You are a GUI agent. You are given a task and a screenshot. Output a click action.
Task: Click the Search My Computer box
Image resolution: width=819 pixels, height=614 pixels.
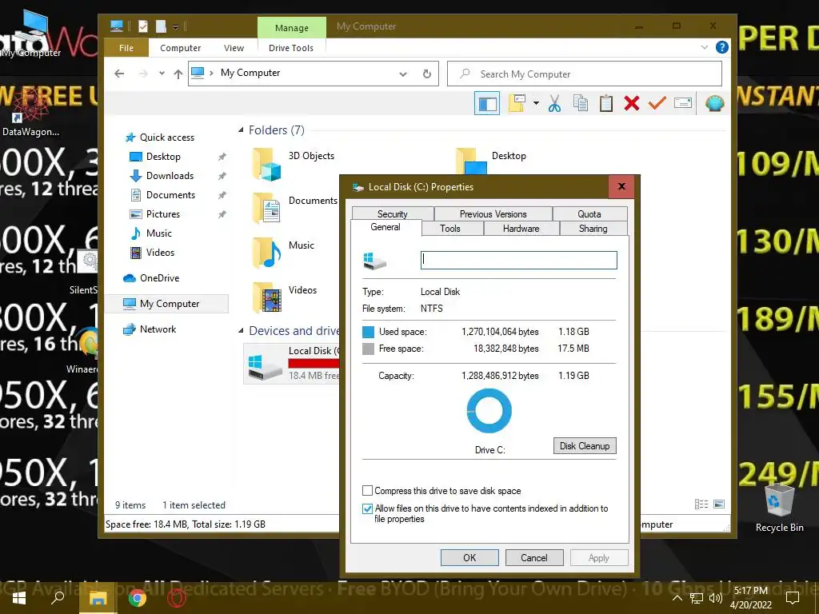point(585,74)
